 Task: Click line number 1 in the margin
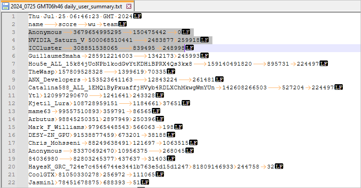tap(14, 16)
